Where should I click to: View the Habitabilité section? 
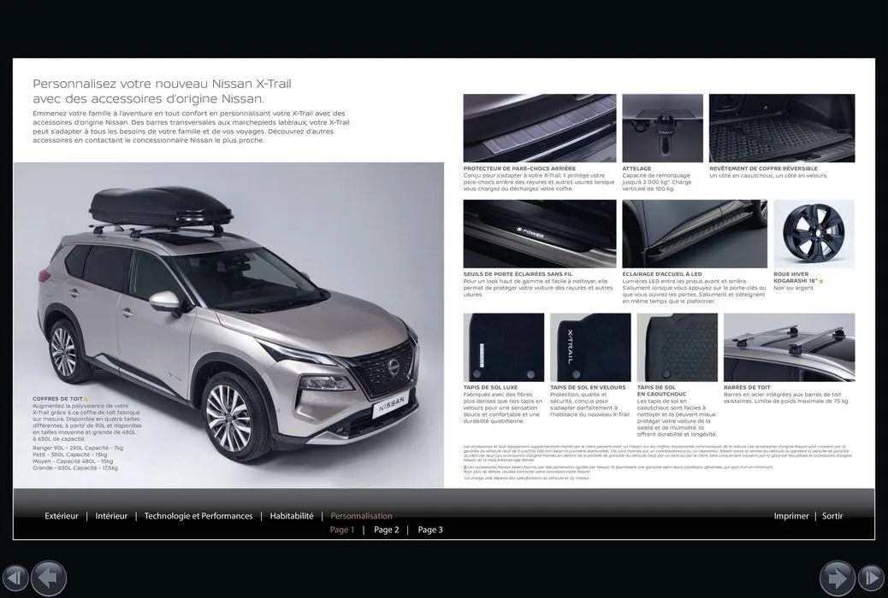[x=291, y=515]
